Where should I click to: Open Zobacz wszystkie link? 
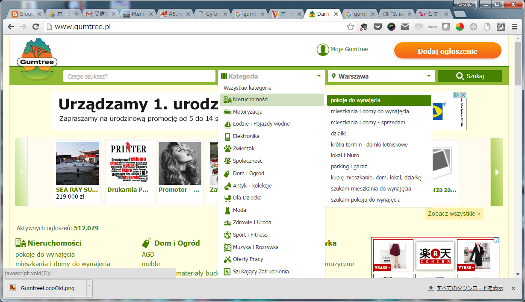[x=454, y=213]
